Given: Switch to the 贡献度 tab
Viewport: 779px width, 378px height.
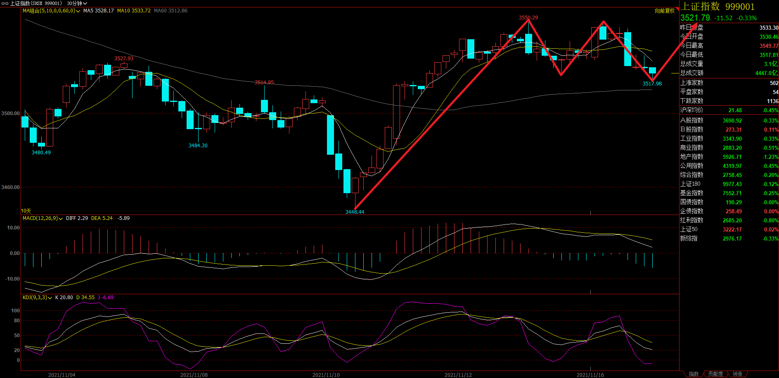Looking at the screenshot, I should point(715,374).
